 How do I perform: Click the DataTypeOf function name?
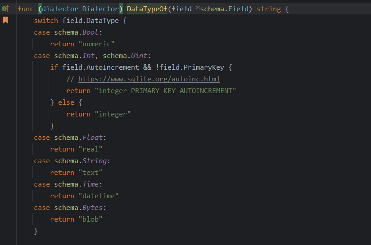[x=147, y=9]
